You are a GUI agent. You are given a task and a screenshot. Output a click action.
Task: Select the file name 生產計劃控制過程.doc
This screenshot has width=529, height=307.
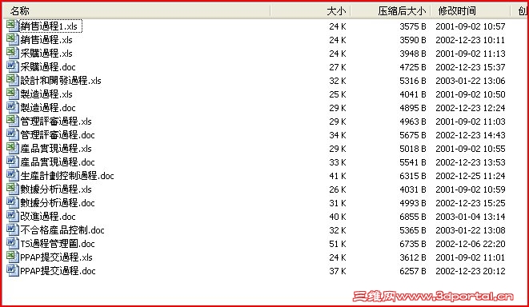(67, 176)
